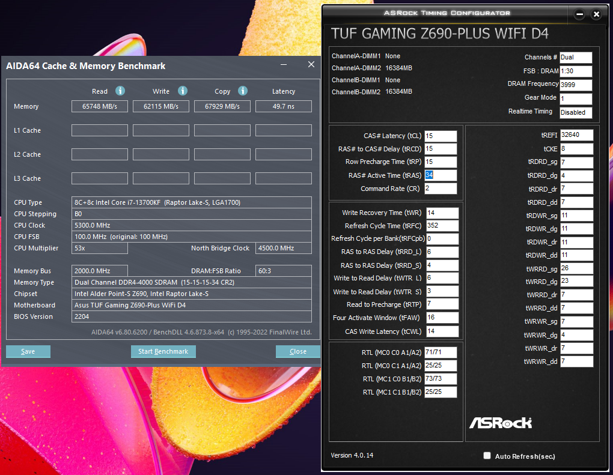
Task: Click the Command Rate (CR) field
Action: pos(441,189)
